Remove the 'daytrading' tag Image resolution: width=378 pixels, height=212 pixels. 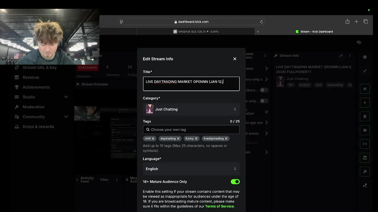tap(178, 138)
